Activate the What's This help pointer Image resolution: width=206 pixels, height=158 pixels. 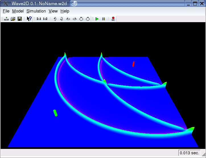29,19
